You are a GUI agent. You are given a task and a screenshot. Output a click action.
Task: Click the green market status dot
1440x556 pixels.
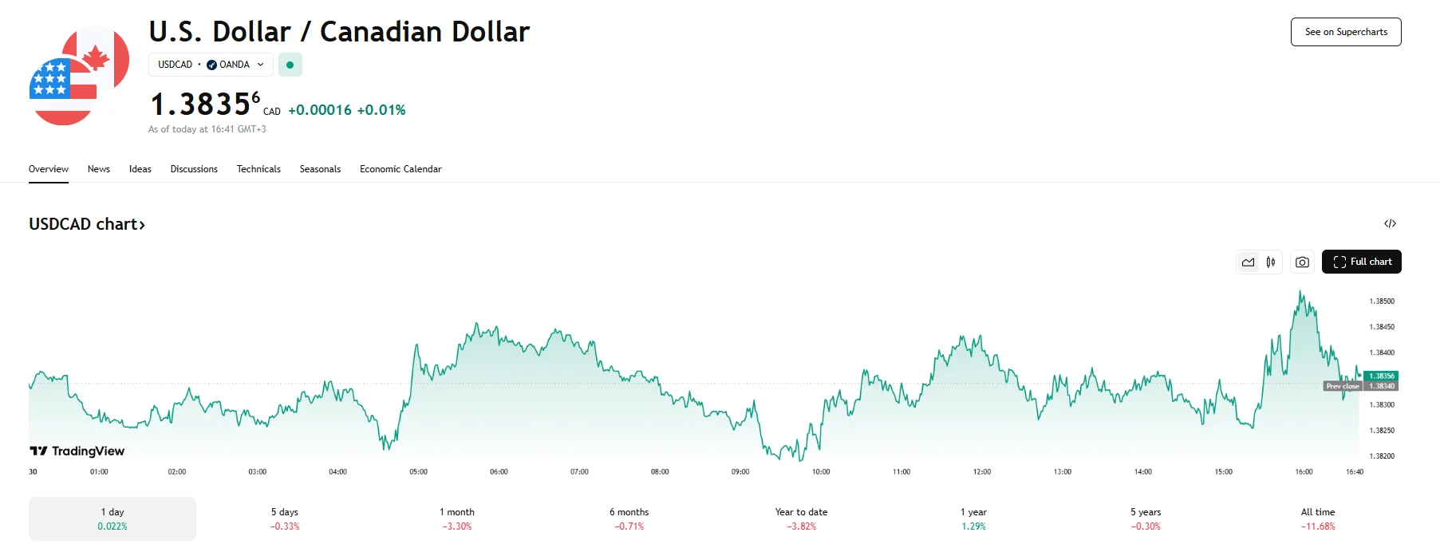290,65
